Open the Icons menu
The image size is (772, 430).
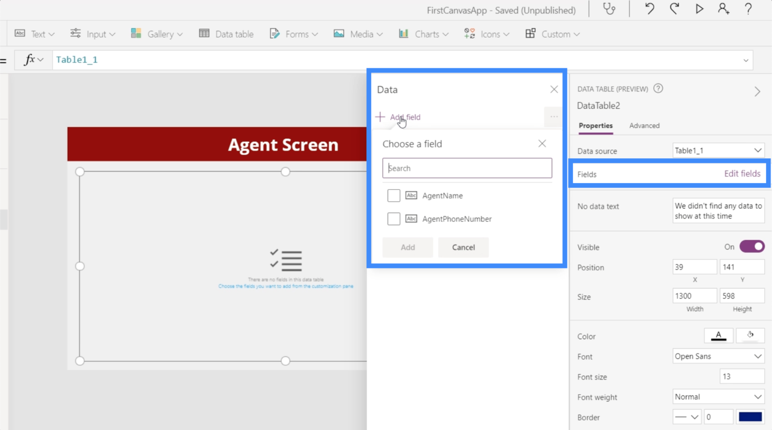click(487, 34)
